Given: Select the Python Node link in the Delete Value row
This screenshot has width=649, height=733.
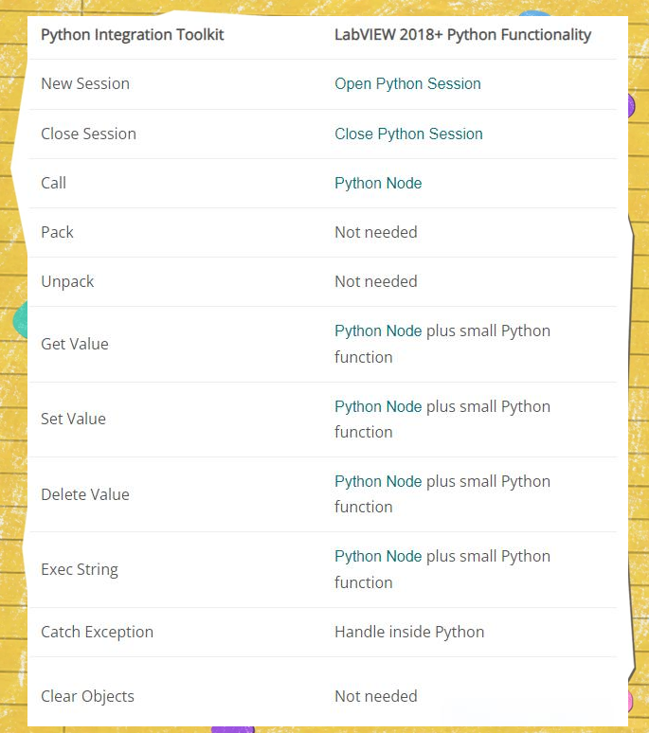Looking at the screenshot, I should coord(378,482).
